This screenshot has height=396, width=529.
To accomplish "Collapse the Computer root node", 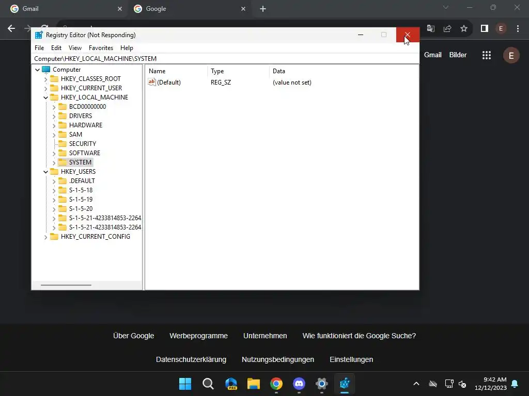I will (x=37, y=70).
